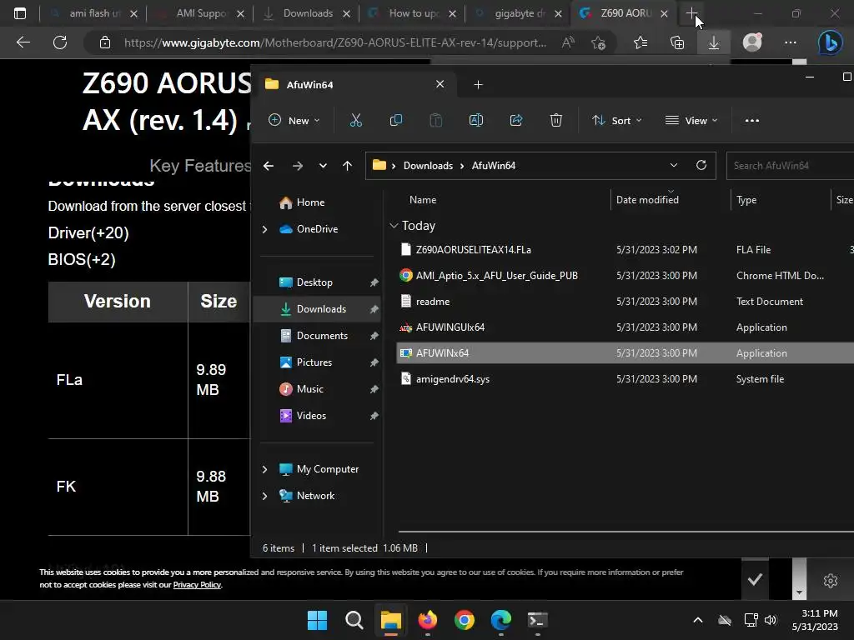Collapse the Today file group
Screen dimensions: 854x640
[394, 225]
